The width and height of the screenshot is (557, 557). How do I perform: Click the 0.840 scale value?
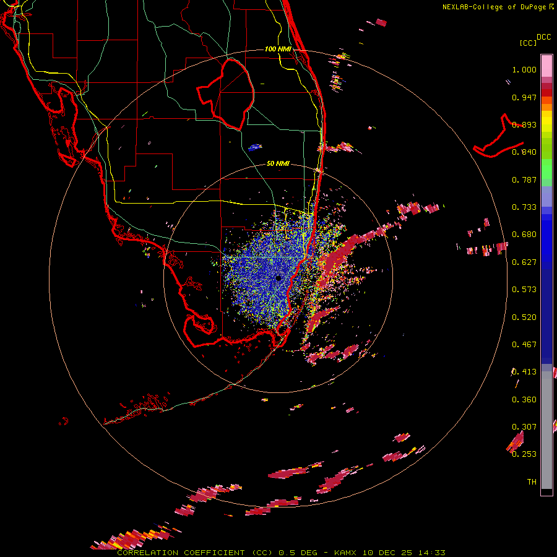(524, 152)
